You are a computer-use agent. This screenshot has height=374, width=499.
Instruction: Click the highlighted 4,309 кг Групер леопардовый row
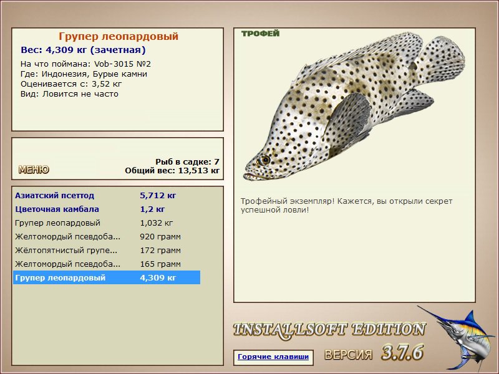click(x=107, y=277)
